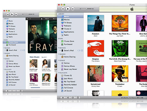Image resolution: width=147 pixels, height=111 pixels.
Task: Open Veckatimest album by Grizzly Bear
Action: pos(96,73)
